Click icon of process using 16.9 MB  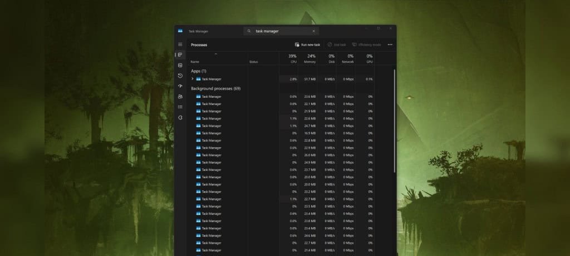pyautogui.click(x=198, y=133)
